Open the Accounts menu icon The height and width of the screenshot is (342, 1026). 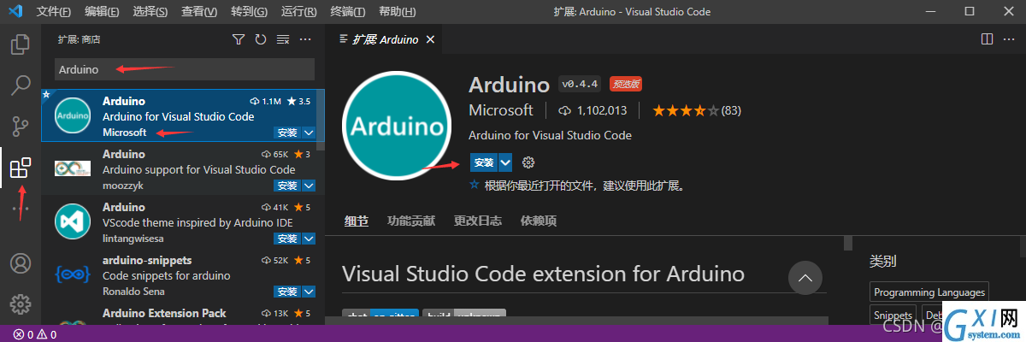[x=21, y=262]
